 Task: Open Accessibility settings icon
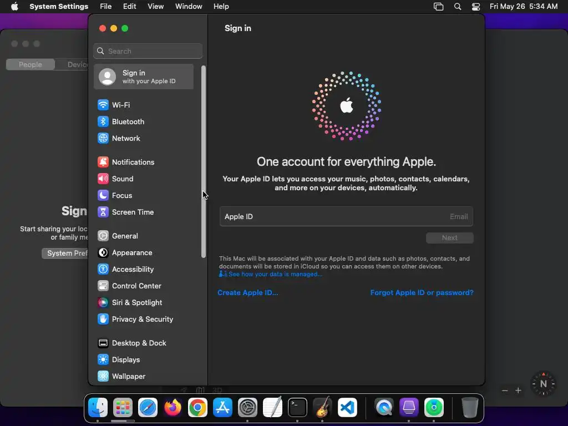pos(103,270)
